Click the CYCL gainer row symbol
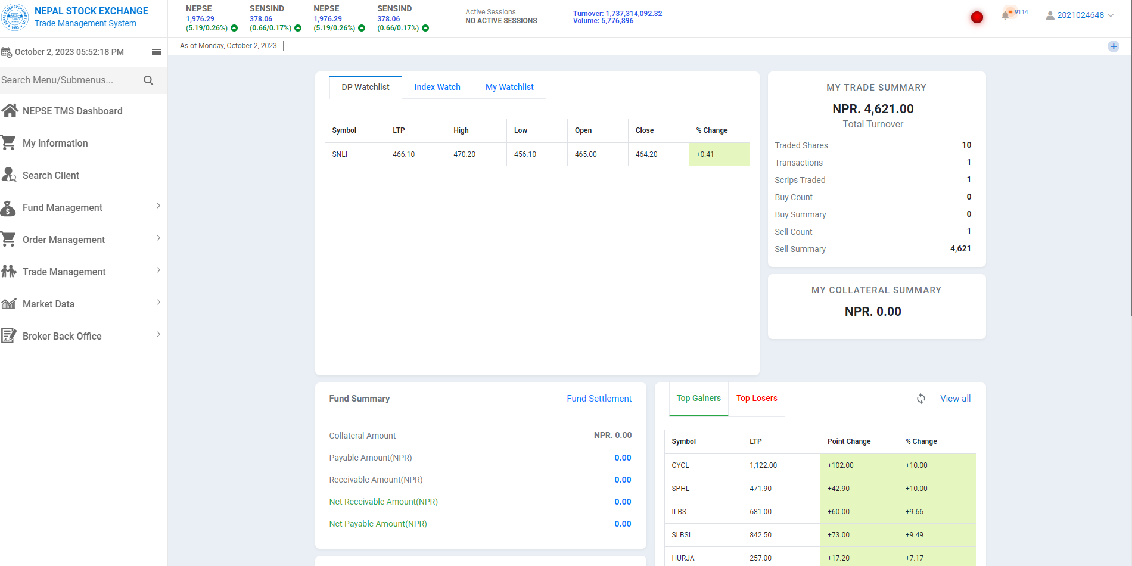The height and width of the screenshot is (566, 1132). (x=680, y=465)
